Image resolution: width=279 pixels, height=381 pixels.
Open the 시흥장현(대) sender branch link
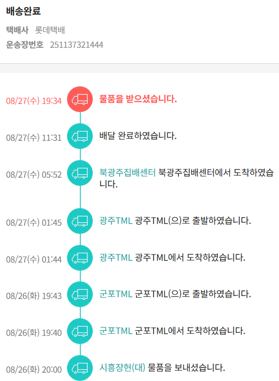tap(122, 368)
